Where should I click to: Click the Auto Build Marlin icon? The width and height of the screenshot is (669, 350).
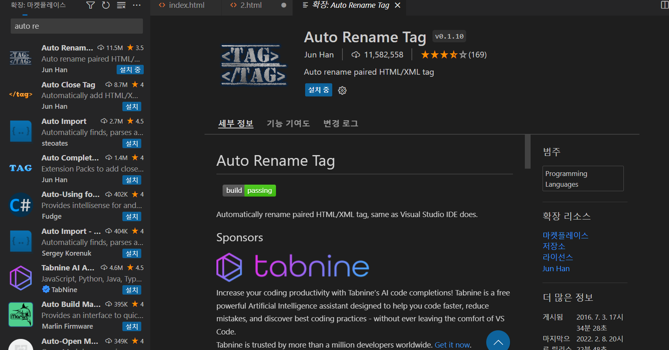click(x=21, y=314)
